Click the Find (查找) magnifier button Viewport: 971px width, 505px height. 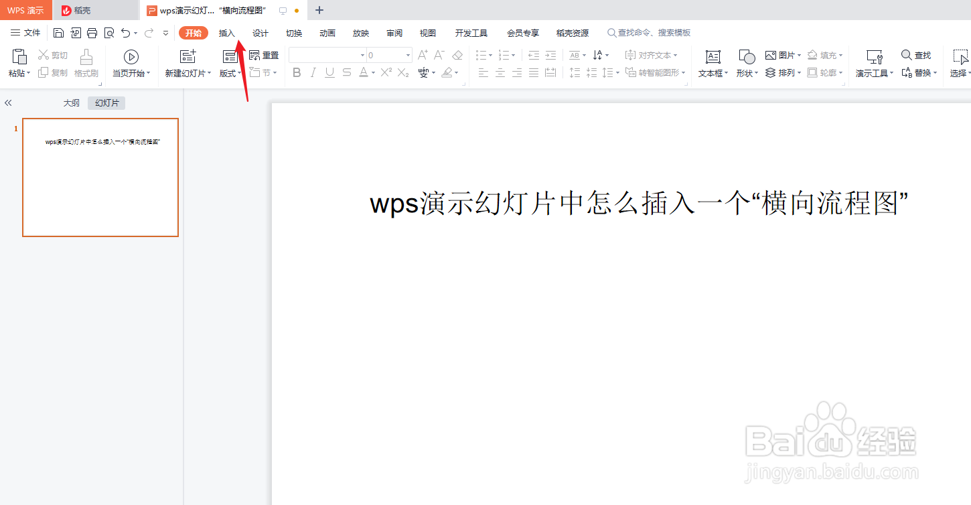coord(916,55)
